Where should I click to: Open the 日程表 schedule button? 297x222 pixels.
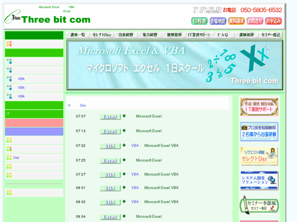199,21
